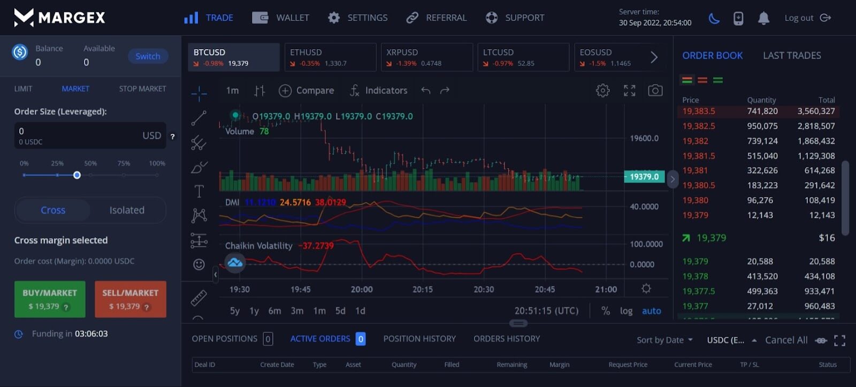Click the Margex logo
The width and height of the screenshot is (856, 387).
point(59,18)
